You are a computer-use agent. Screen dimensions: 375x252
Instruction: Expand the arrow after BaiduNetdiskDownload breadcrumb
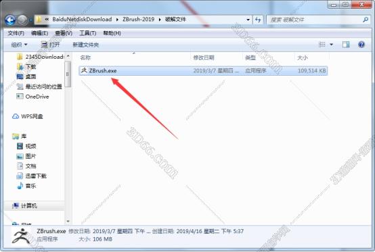coord(117,20)
